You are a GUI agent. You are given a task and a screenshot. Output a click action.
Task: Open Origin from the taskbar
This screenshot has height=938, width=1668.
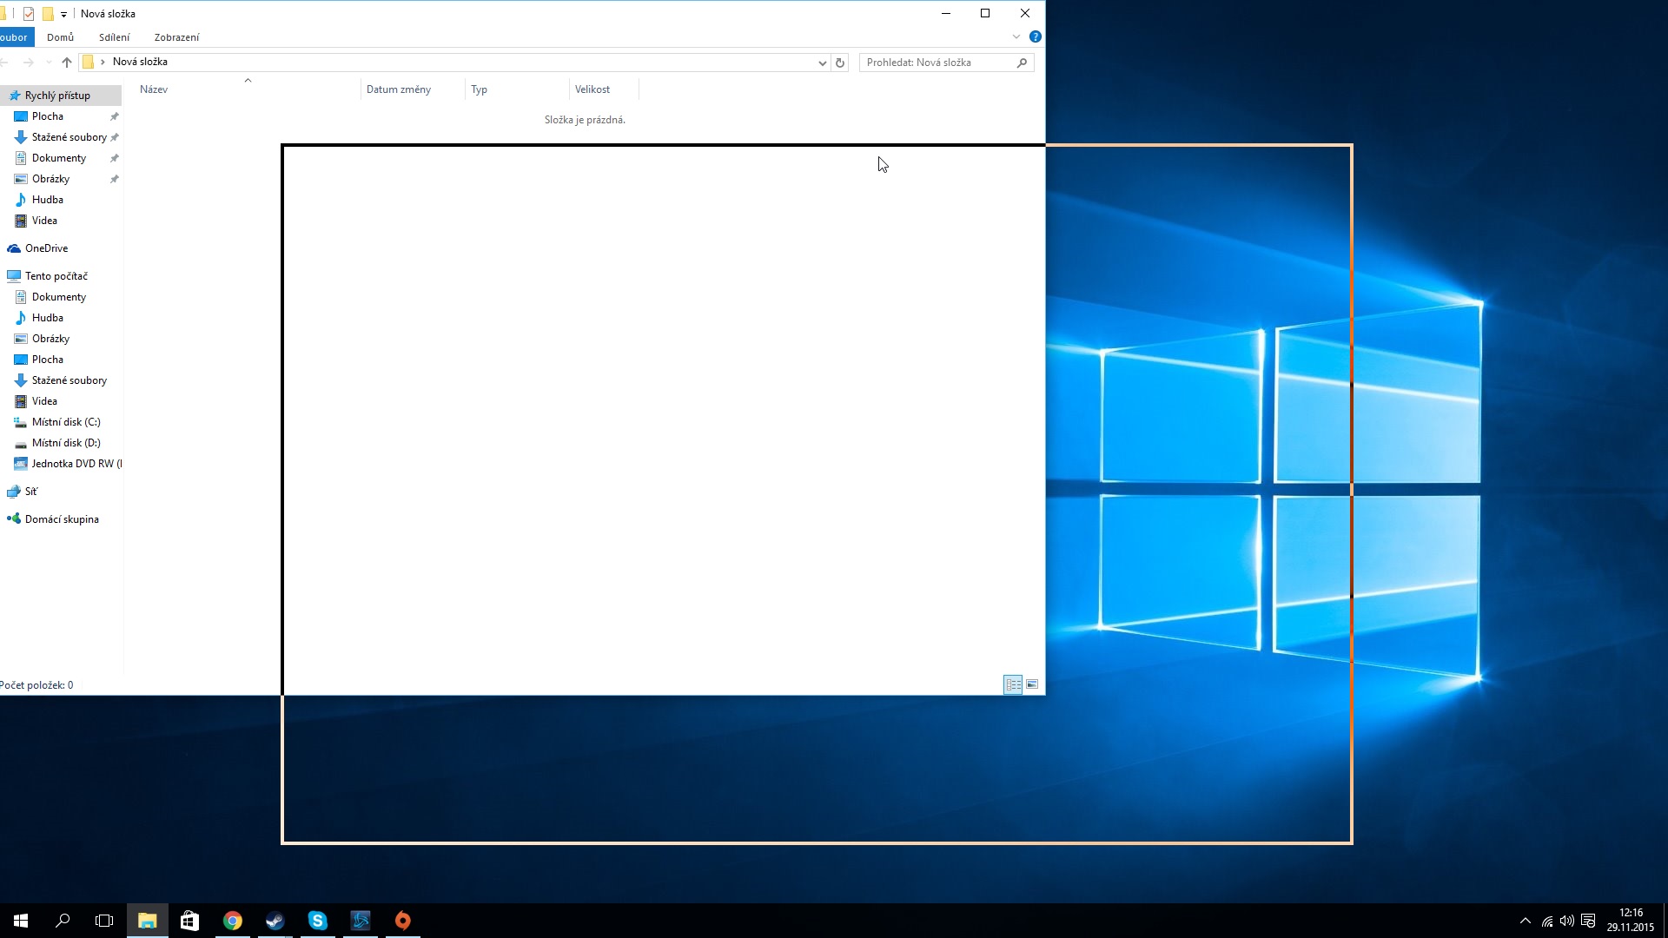402,921
